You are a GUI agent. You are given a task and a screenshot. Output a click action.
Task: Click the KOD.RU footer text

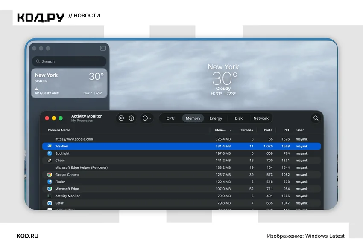point(28,236)
